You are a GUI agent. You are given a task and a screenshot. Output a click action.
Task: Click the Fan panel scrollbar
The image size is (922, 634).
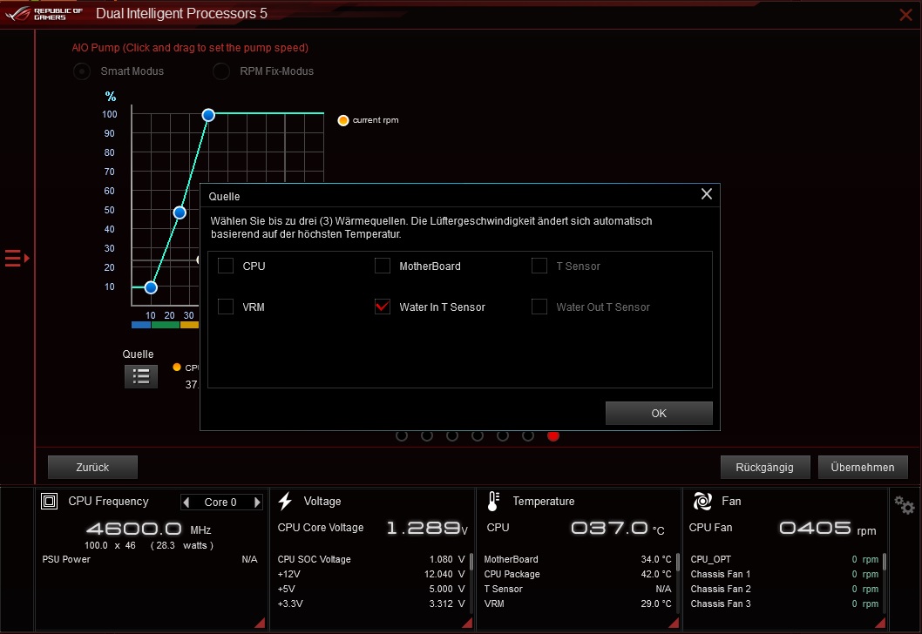pyautogui.click(x=884, y=562)
